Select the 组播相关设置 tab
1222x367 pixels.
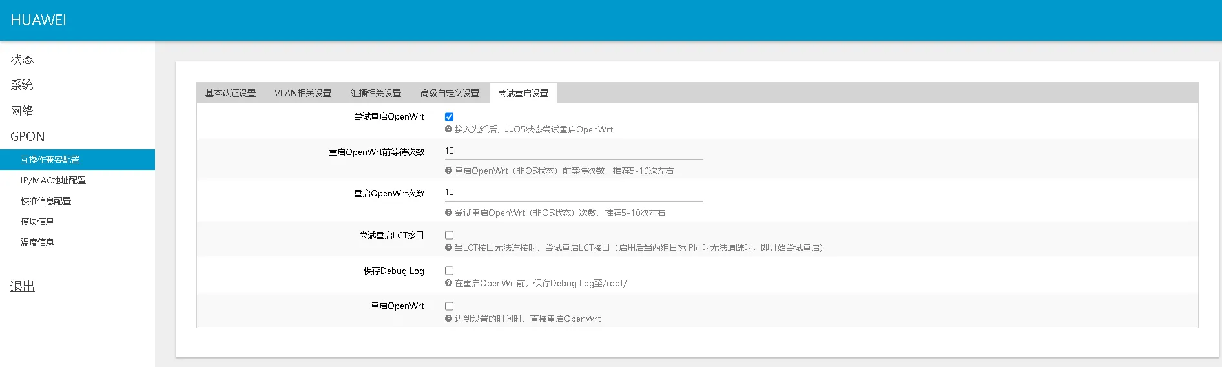point(376,93)
